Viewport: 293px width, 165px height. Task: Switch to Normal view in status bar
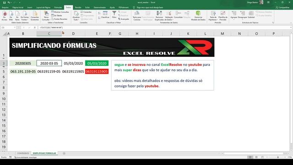coord(250,157)
